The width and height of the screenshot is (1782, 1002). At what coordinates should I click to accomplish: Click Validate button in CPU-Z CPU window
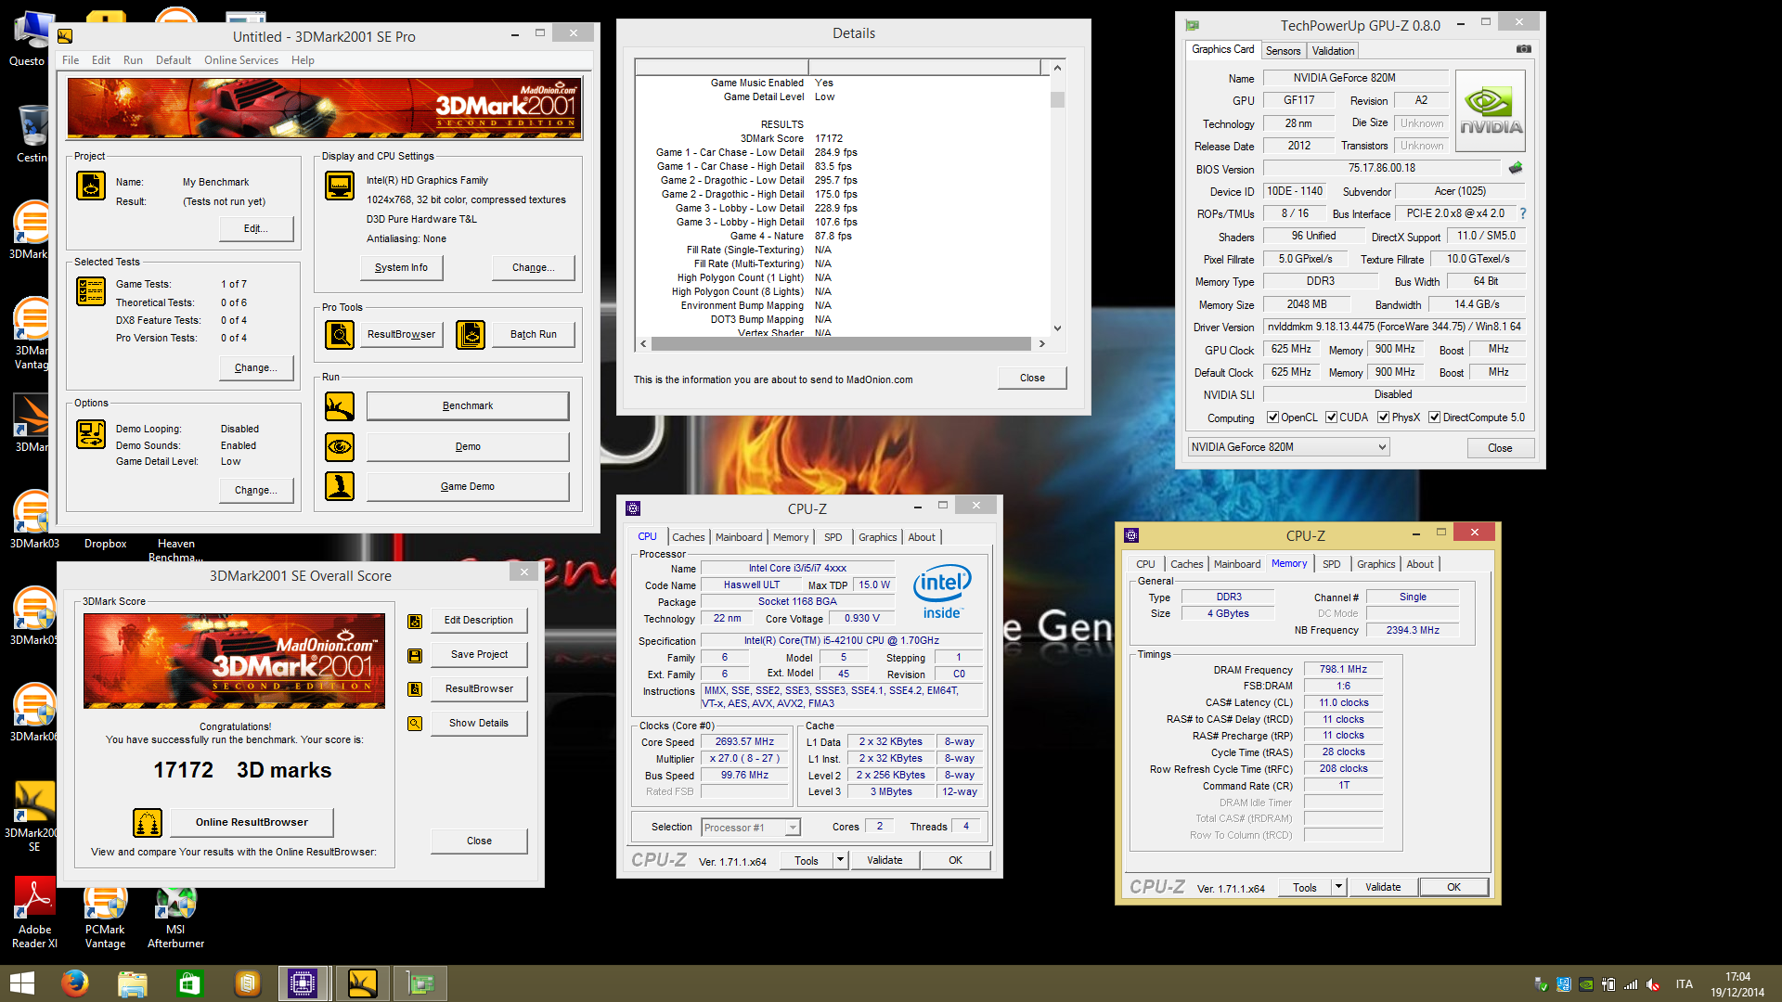(885, 860)
